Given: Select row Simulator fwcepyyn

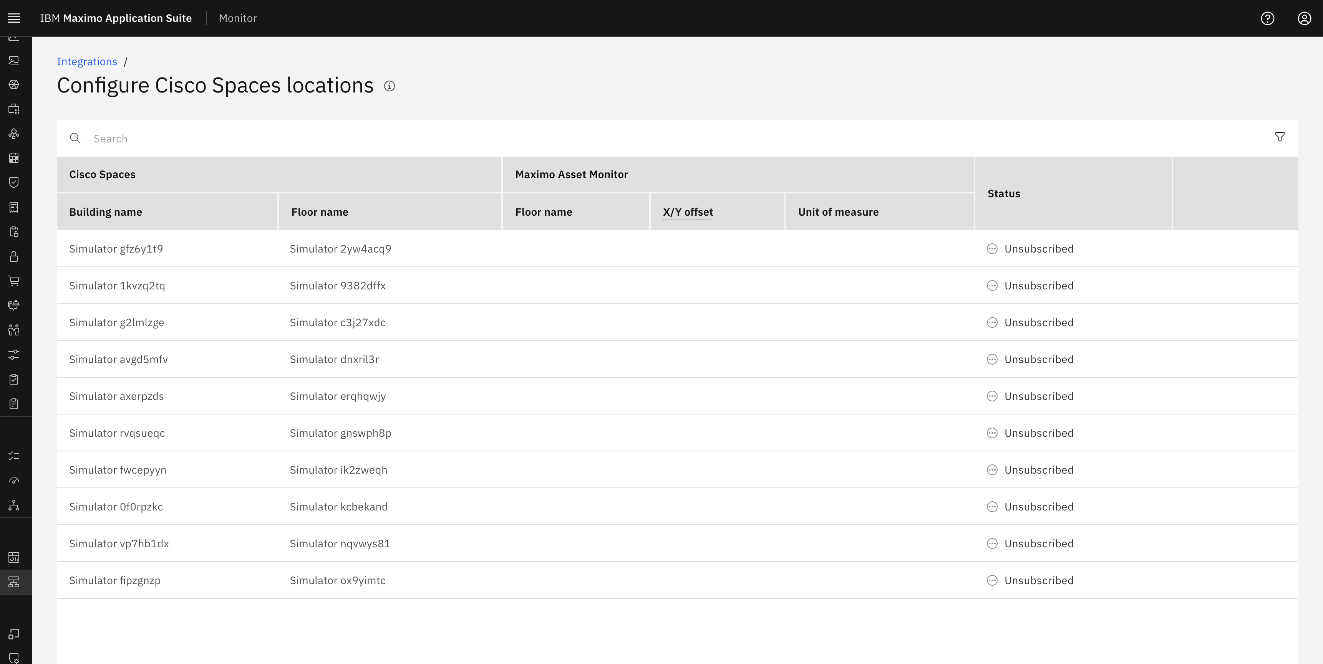Looking at the screenshot, I should click(677, 470).
